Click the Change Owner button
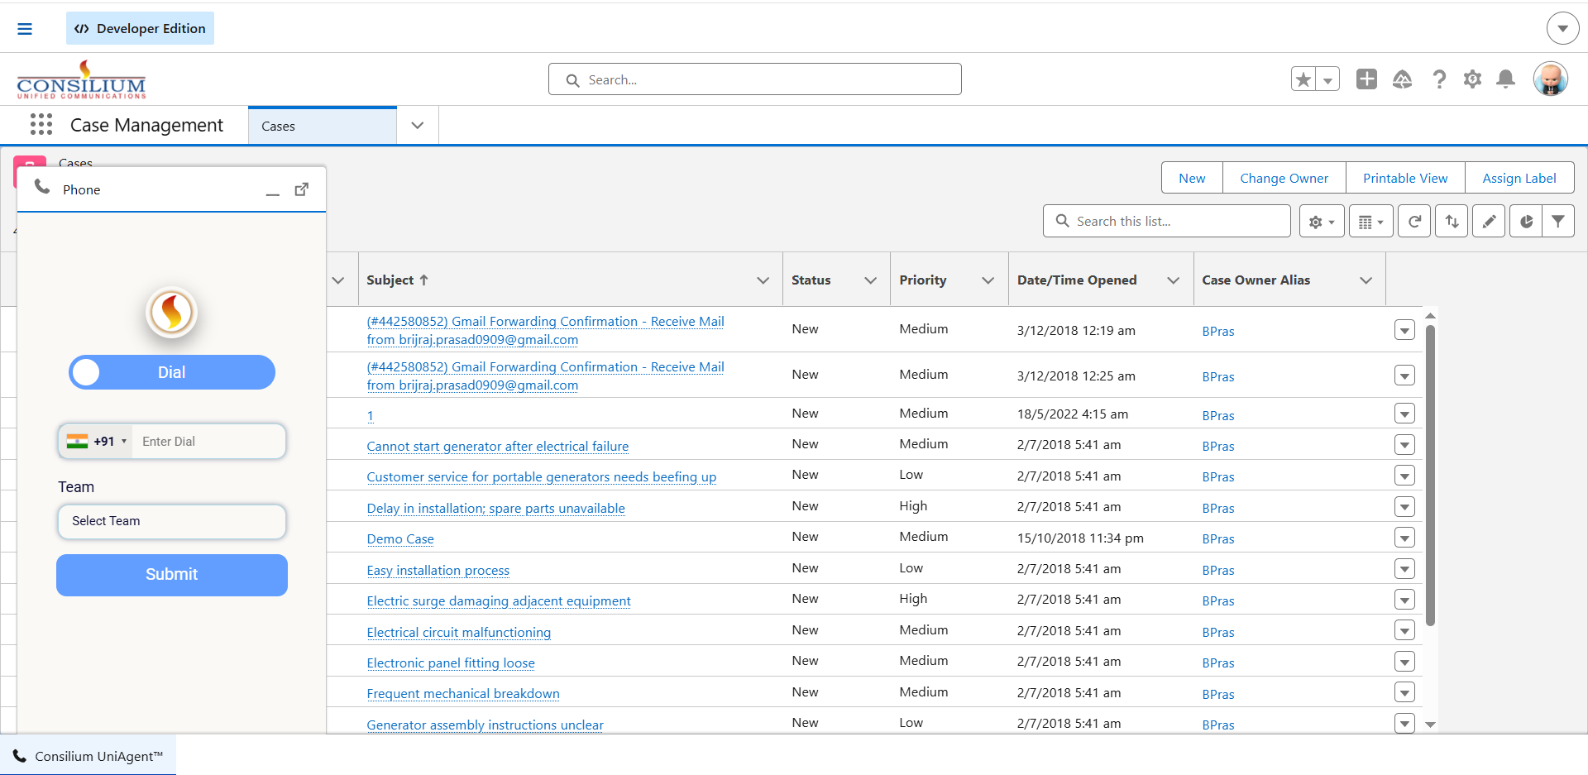 coord(1284,178)
